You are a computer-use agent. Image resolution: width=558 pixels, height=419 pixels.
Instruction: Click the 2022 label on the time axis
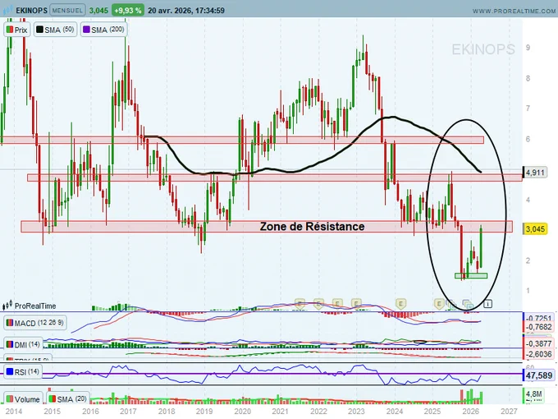[318, 411]
